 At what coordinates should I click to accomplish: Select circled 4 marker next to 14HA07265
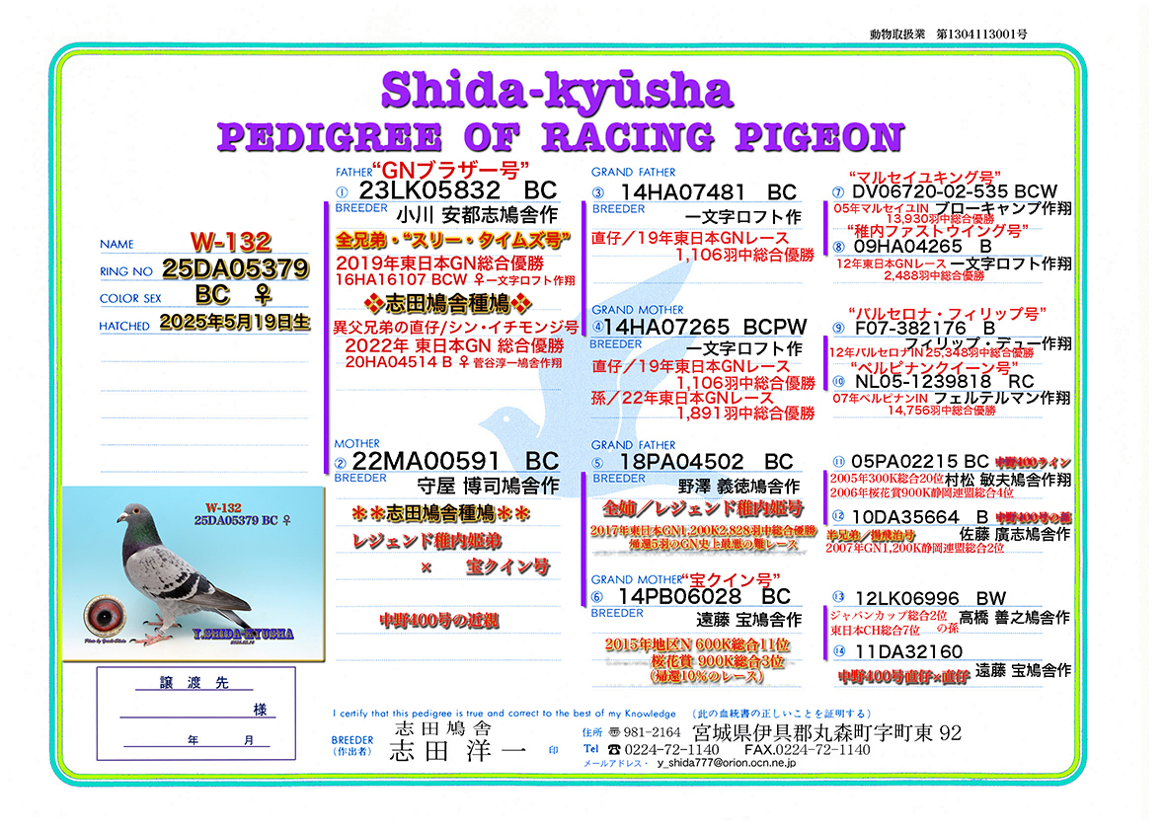(x=596, y=327)
